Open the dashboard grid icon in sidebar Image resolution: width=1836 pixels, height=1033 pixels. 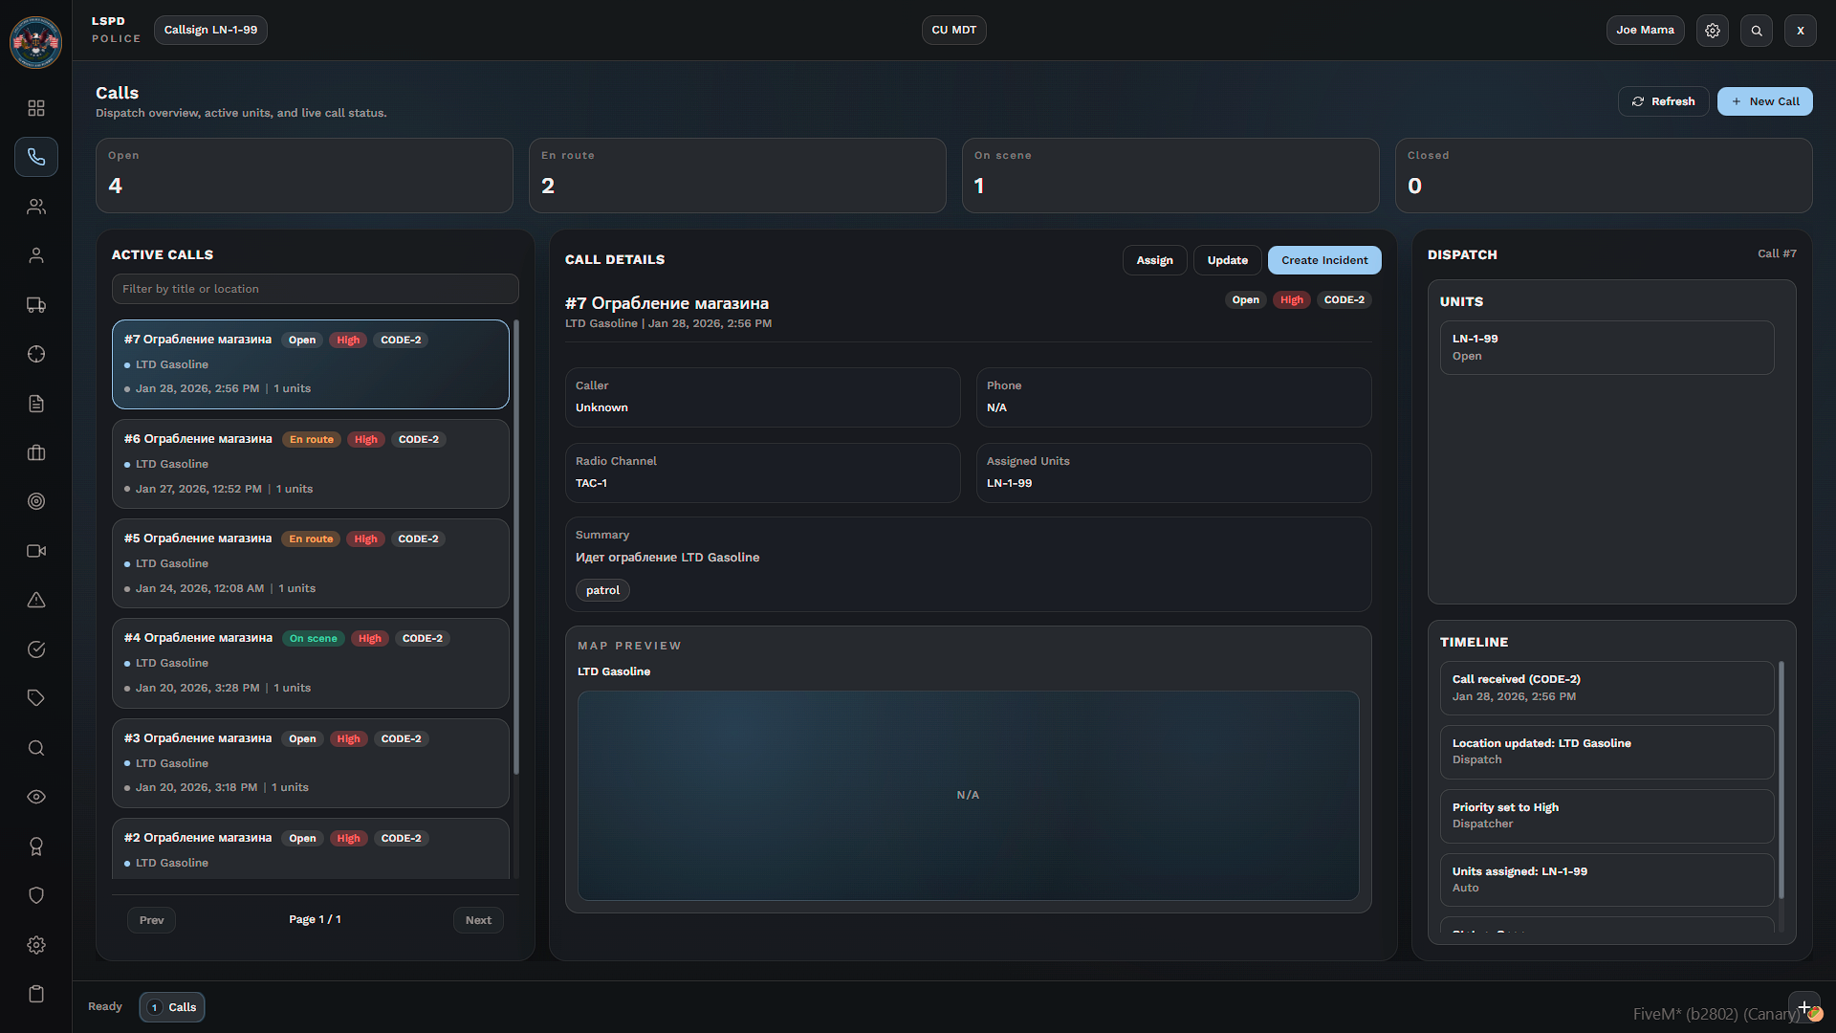tap(36, 108)
